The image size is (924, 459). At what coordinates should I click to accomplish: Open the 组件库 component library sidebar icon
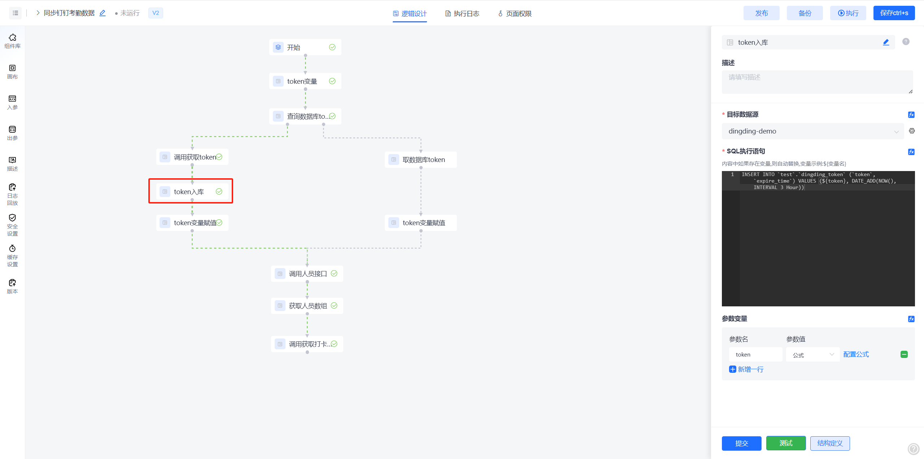pyautogui.click(x=12, y=41)
